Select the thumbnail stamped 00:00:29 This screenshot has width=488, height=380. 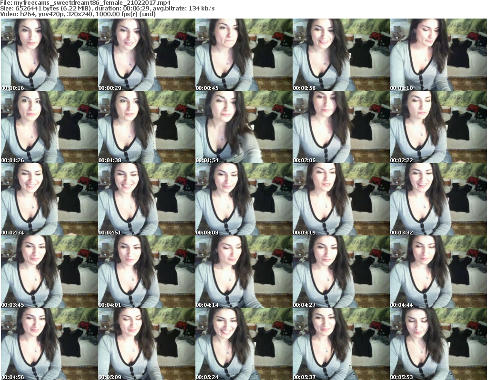pos(147,55)
